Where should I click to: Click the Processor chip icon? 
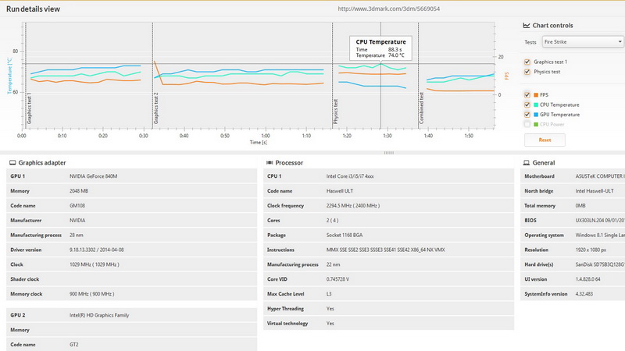point(270,163)
